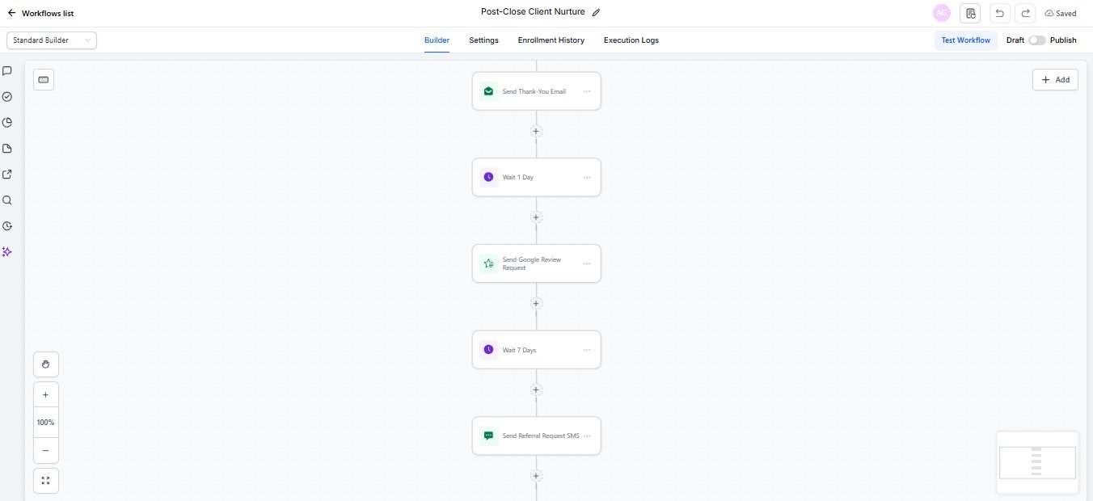Switch to the Builder tab
This screenshot has width=1093, height=501.
437,40
